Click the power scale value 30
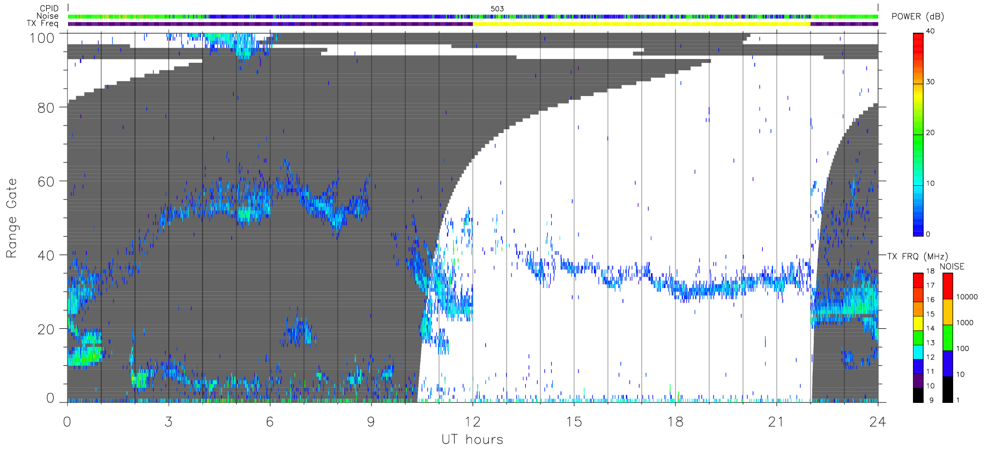The image size is (988, 456). [930, 82]
